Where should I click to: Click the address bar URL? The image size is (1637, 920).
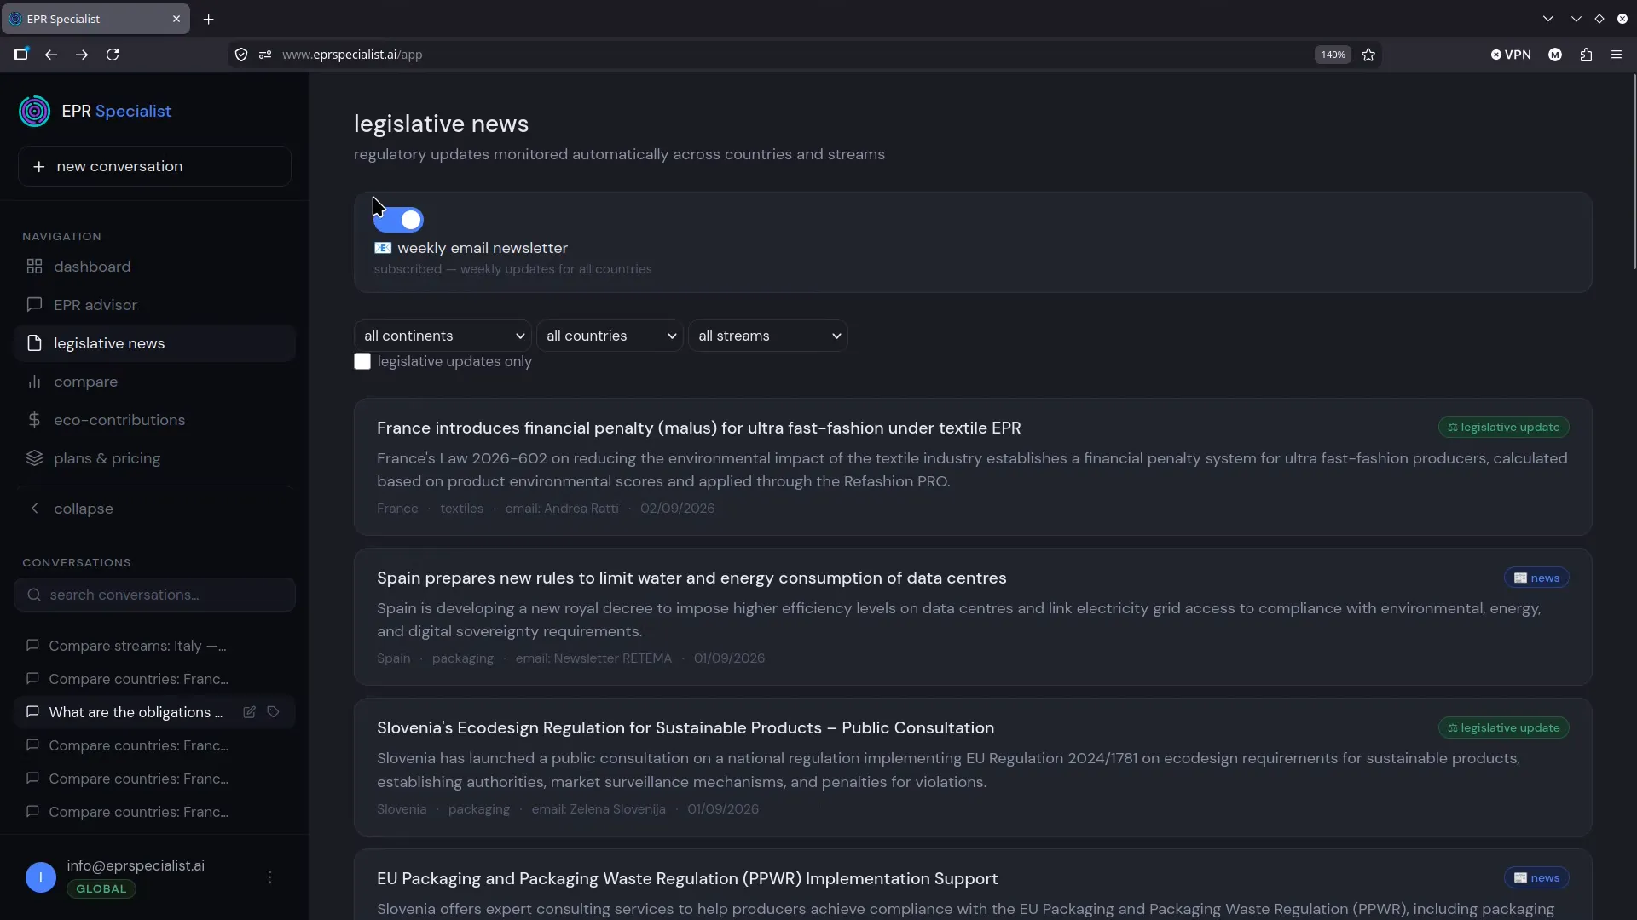click(352, 55)
